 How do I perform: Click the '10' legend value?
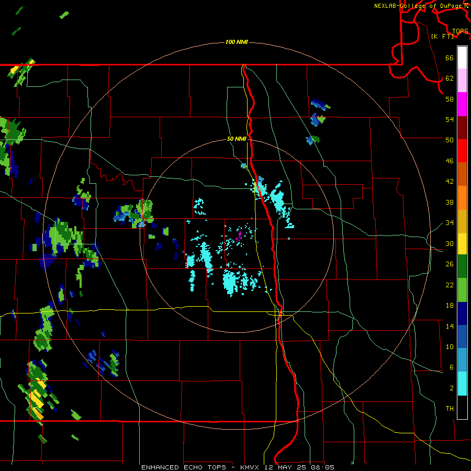coord(450,346)
